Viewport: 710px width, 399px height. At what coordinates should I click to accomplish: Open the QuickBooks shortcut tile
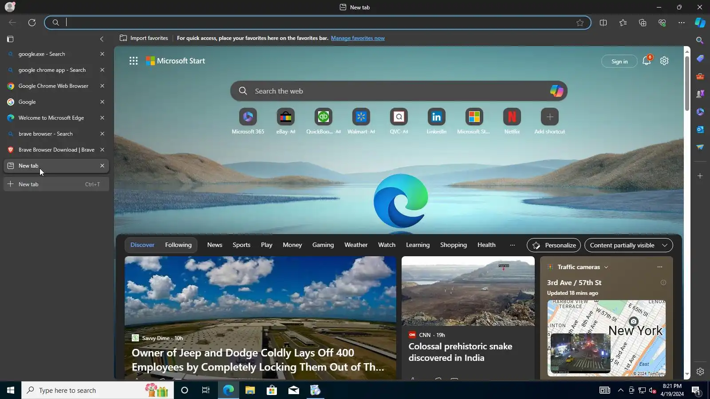pos(323,121)
